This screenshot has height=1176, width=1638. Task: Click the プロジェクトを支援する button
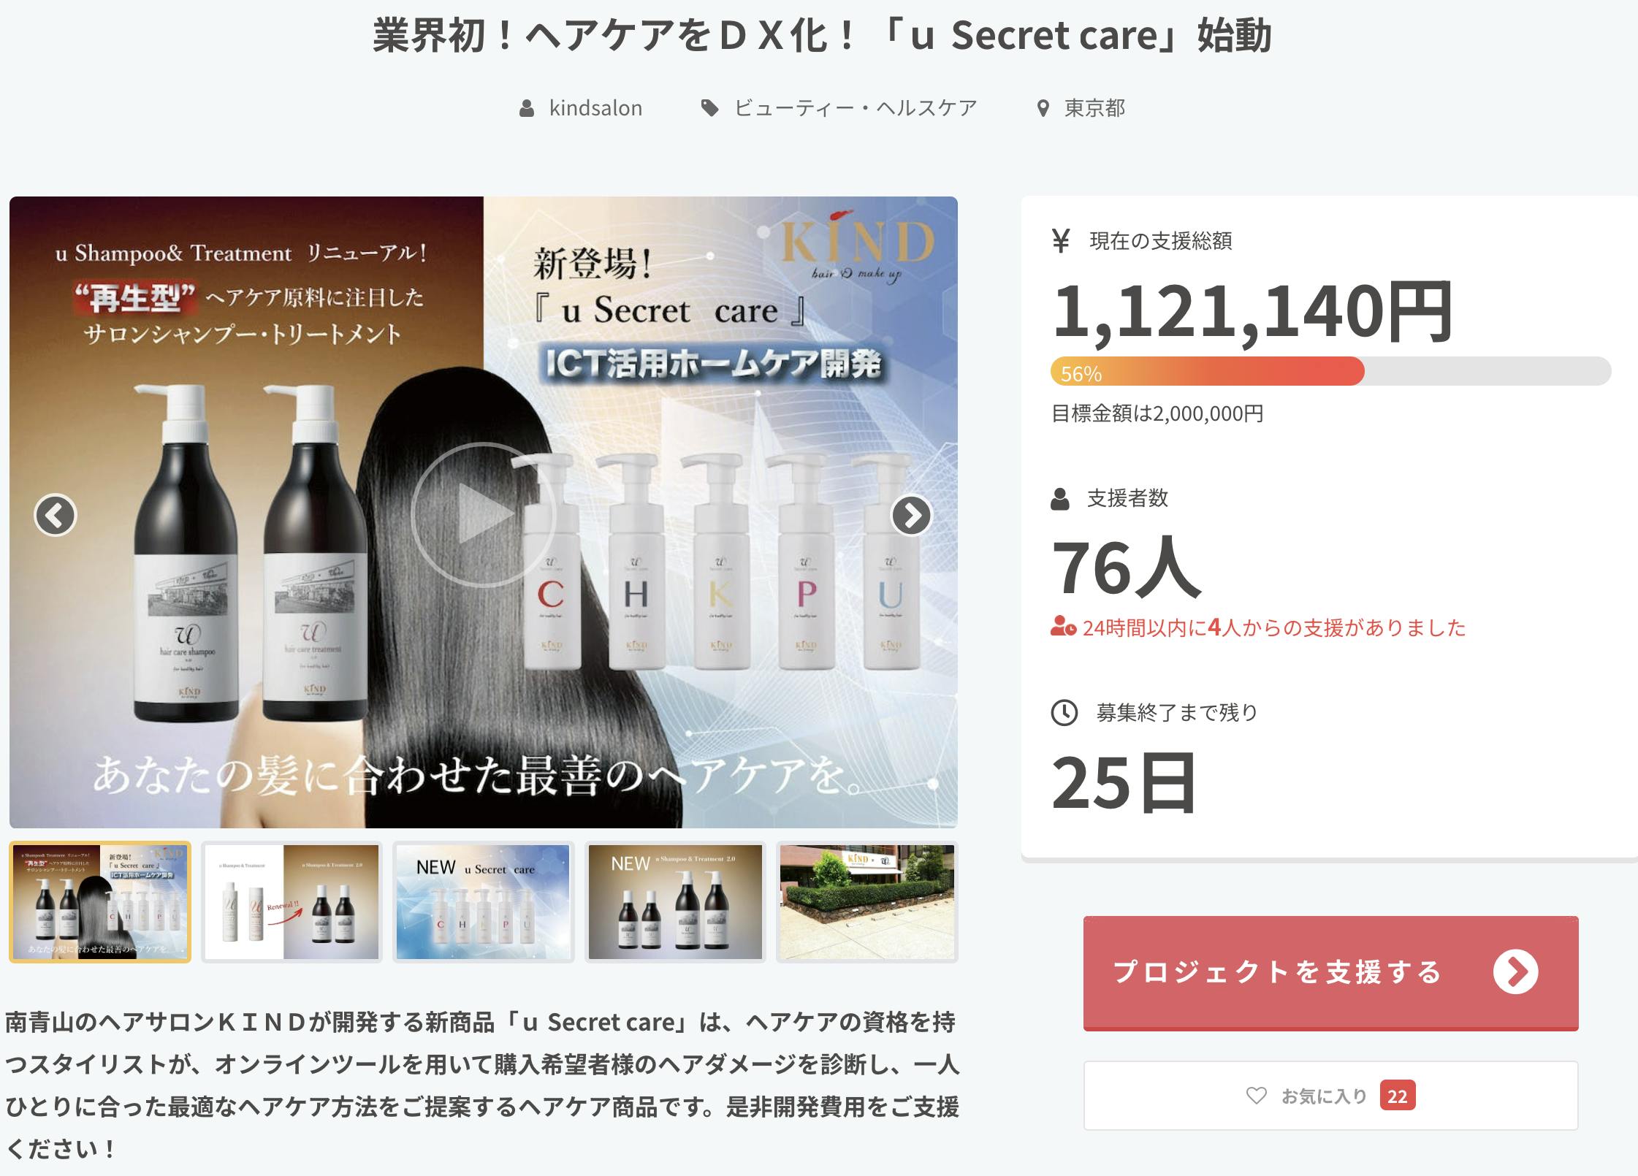[1330, 973]
